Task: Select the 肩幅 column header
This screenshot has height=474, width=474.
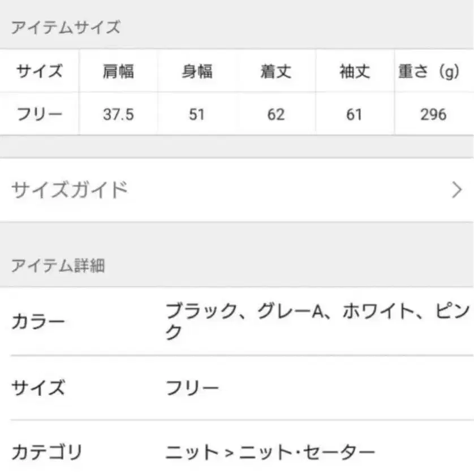Action: point(118,72)
